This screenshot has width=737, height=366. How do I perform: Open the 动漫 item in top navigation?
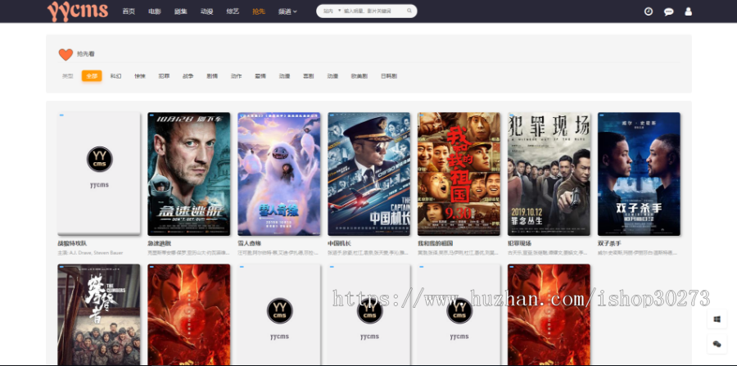(x=206, y=11)
